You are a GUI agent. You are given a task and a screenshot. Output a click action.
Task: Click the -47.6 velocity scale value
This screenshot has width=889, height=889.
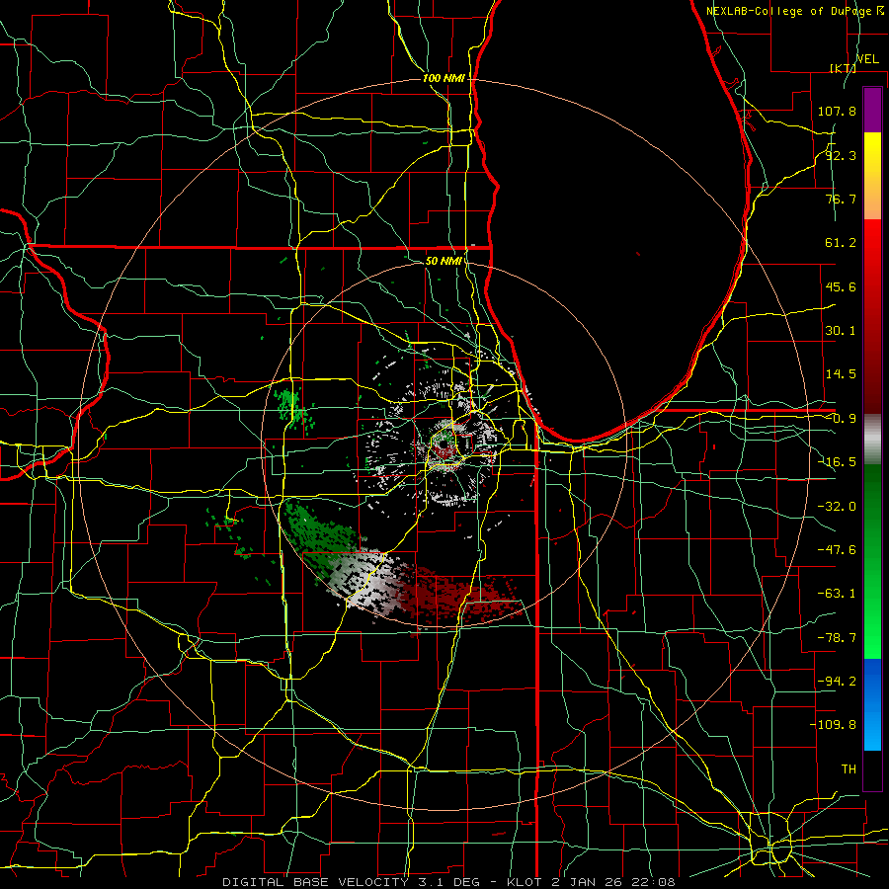[837, 550]
